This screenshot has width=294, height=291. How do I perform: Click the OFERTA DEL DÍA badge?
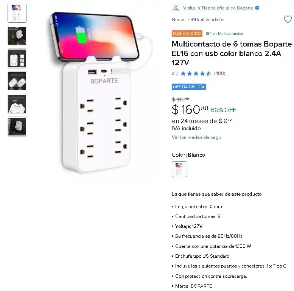189,87
